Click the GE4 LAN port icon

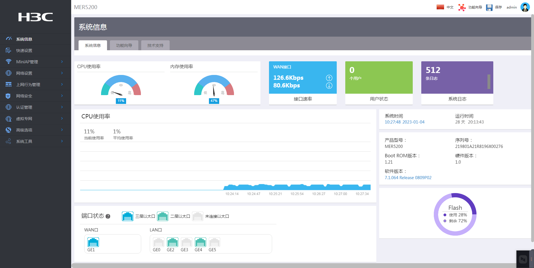[x=200, y=242]
